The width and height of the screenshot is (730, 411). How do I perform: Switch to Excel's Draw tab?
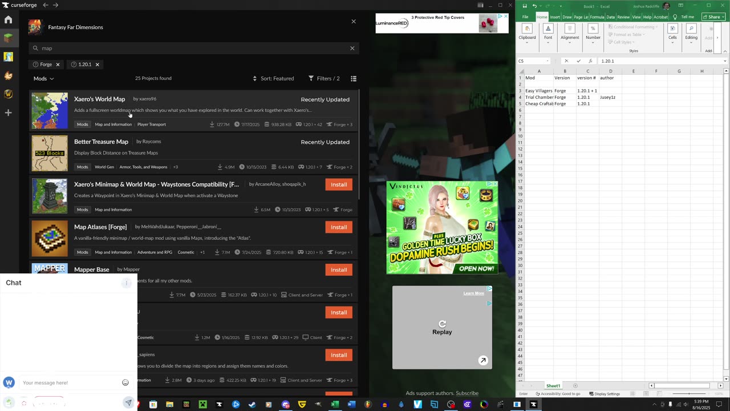(567, 17)
